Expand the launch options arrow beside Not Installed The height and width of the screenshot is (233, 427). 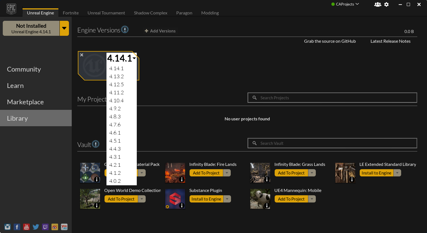(64, 28)
